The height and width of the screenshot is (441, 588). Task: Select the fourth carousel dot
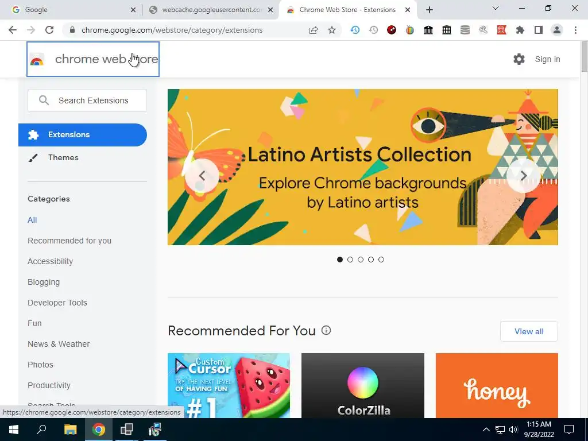(x=371, y=260)
